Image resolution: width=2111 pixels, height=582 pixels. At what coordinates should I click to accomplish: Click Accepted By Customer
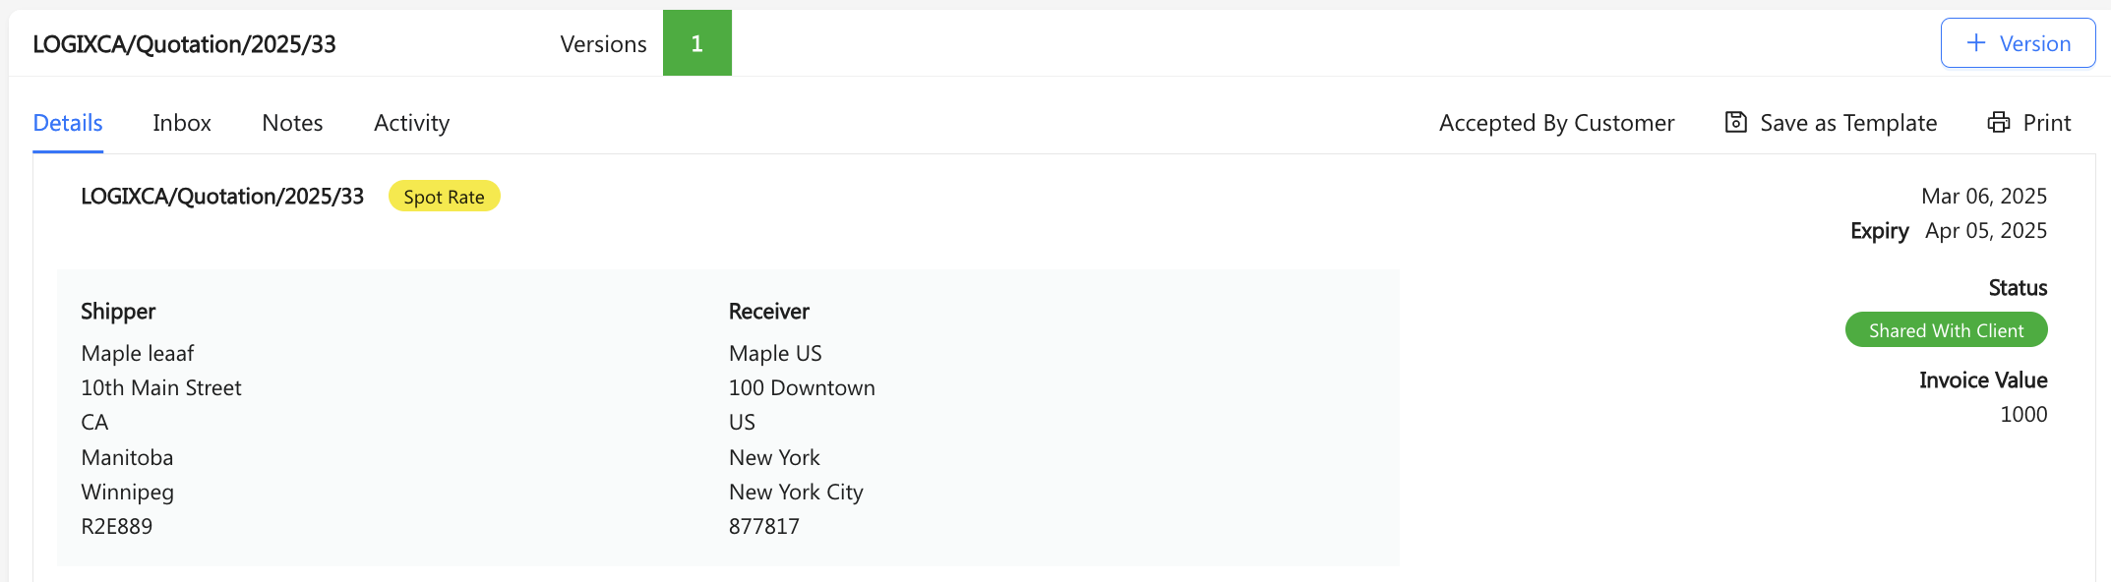click(x=1556, y=123)
